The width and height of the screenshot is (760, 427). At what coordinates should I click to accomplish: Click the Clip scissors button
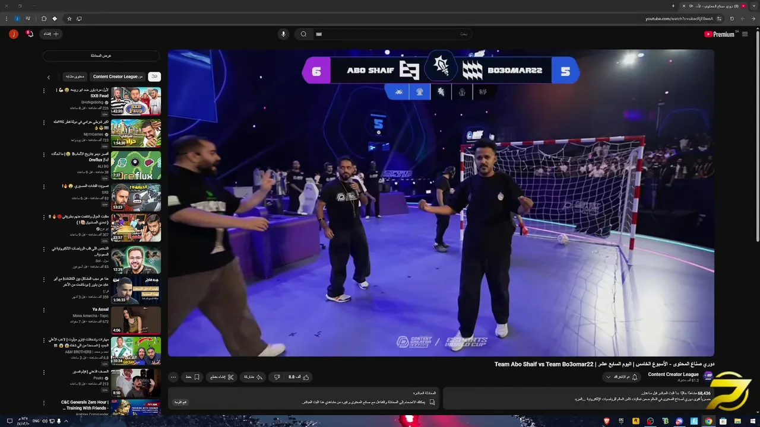(222, 377)
